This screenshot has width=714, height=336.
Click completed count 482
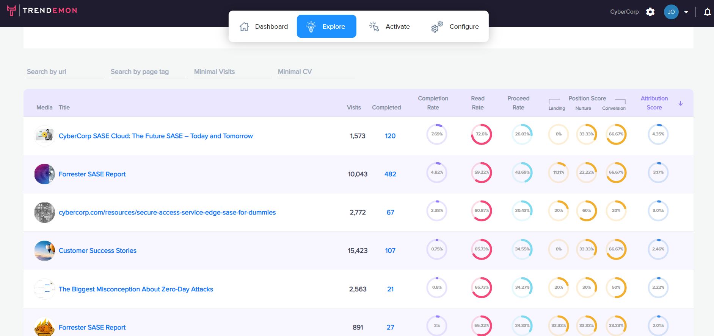pyautogui.click(x=390, y=174)
